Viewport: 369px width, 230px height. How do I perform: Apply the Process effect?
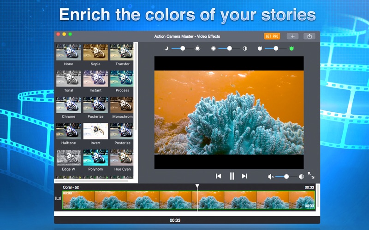point(122,78)
